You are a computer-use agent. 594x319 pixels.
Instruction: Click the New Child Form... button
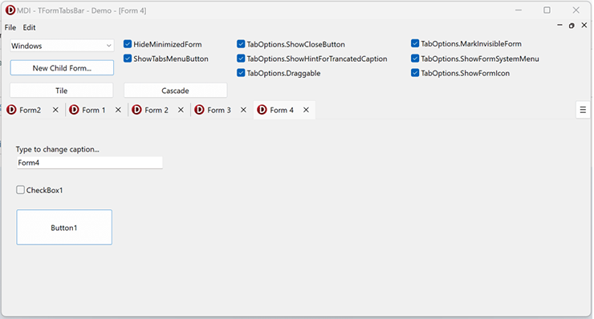click(62, 68)
